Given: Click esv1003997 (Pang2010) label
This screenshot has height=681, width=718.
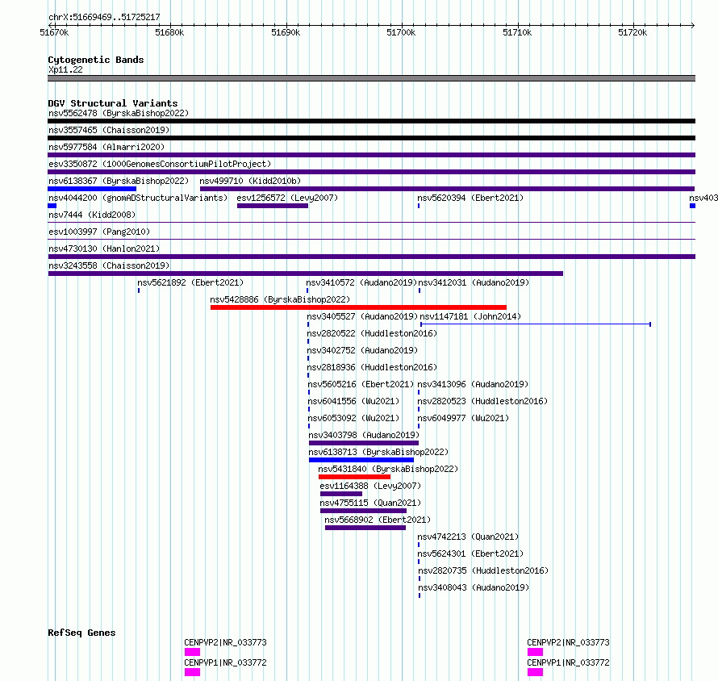Looking at the screenshot, I should (x=99, y=232).
